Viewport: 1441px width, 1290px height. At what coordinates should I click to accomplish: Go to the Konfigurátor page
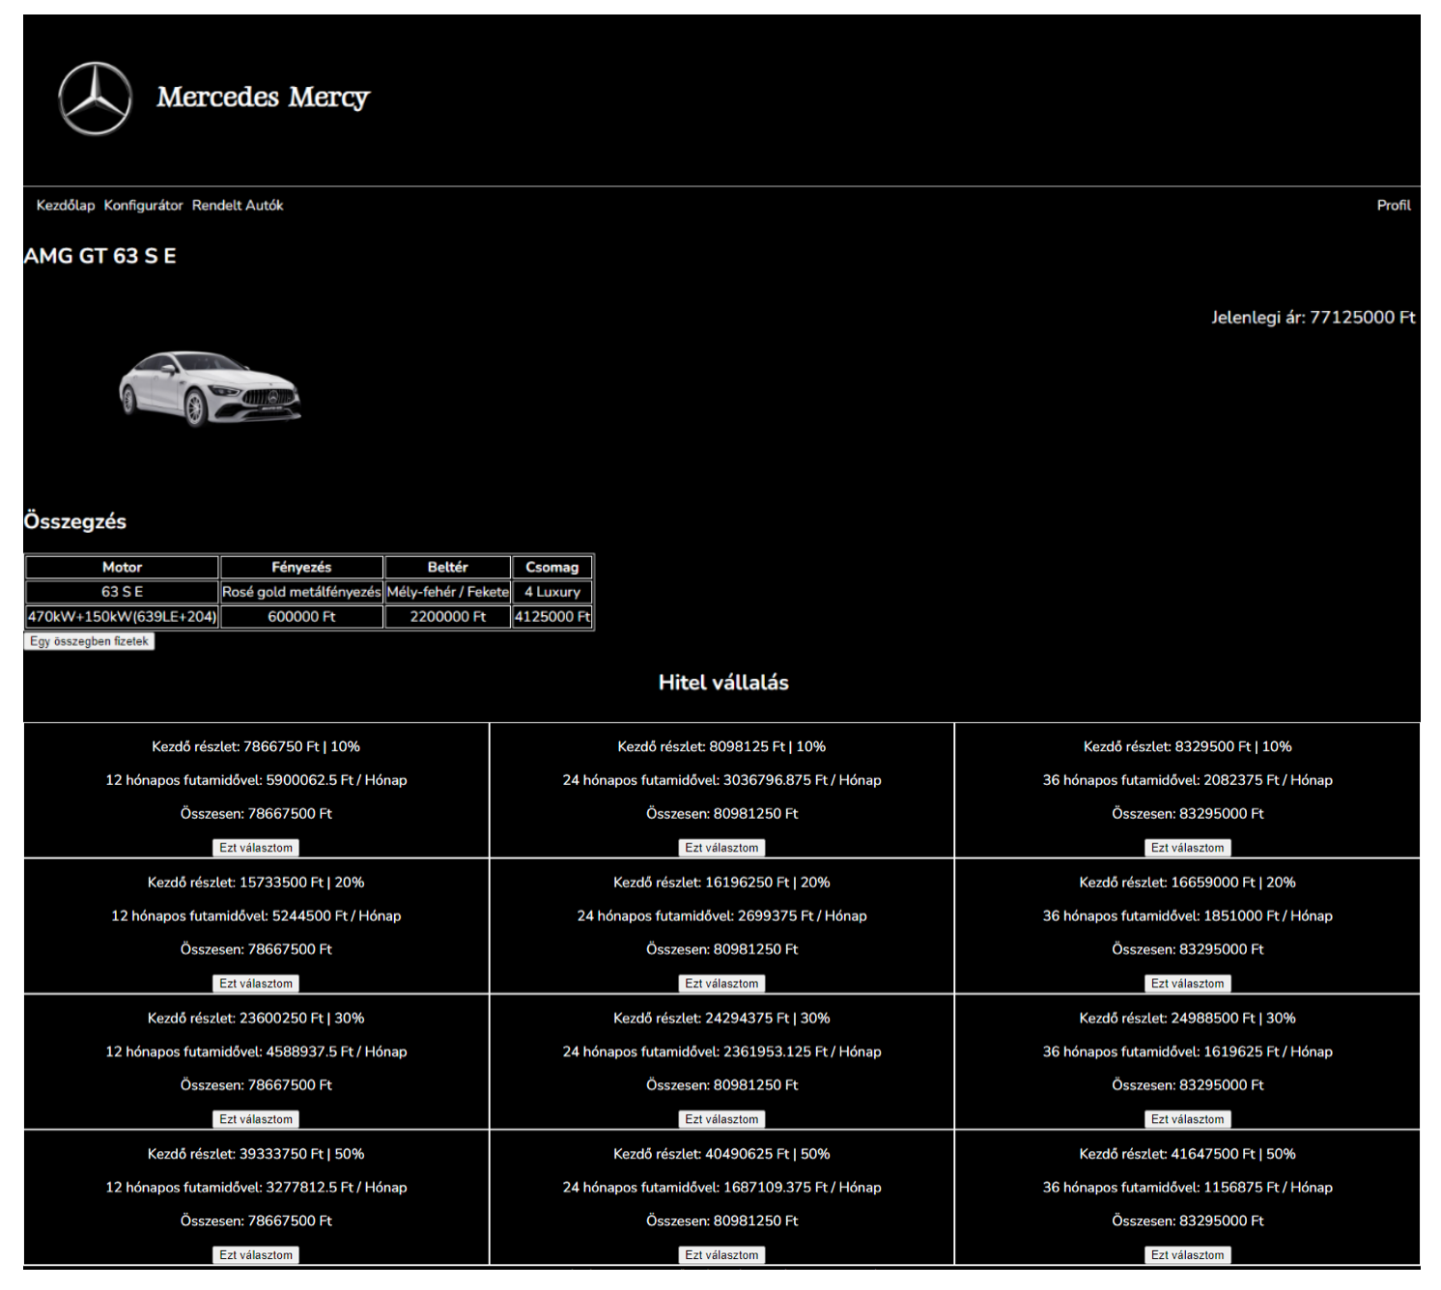pos(143,206)
